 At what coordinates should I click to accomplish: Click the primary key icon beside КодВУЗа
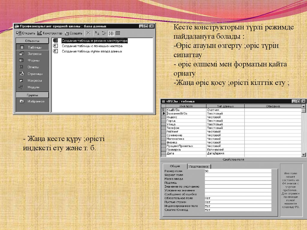(x=163, y=110)
